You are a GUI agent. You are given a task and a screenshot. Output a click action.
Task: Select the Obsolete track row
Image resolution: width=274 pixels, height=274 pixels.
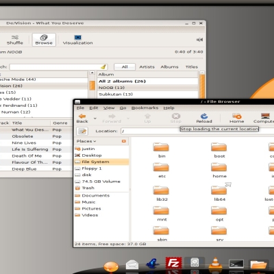click(36, 136)
